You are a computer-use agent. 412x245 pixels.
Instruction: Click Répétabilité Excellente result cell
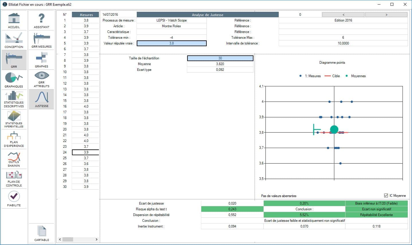point(376,215)
